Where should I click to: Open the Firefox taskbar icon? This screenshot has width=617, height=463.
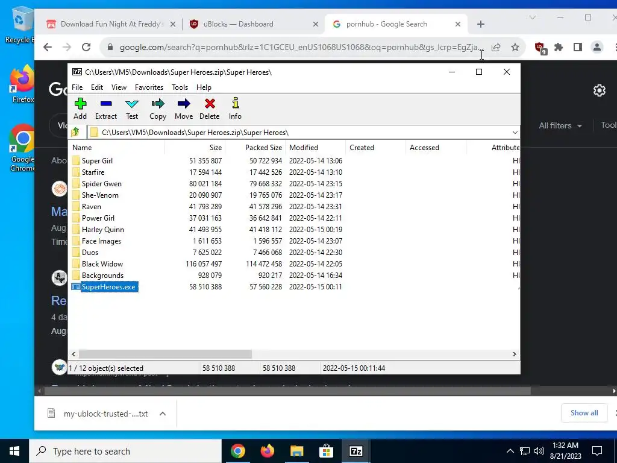coord(267,451)
